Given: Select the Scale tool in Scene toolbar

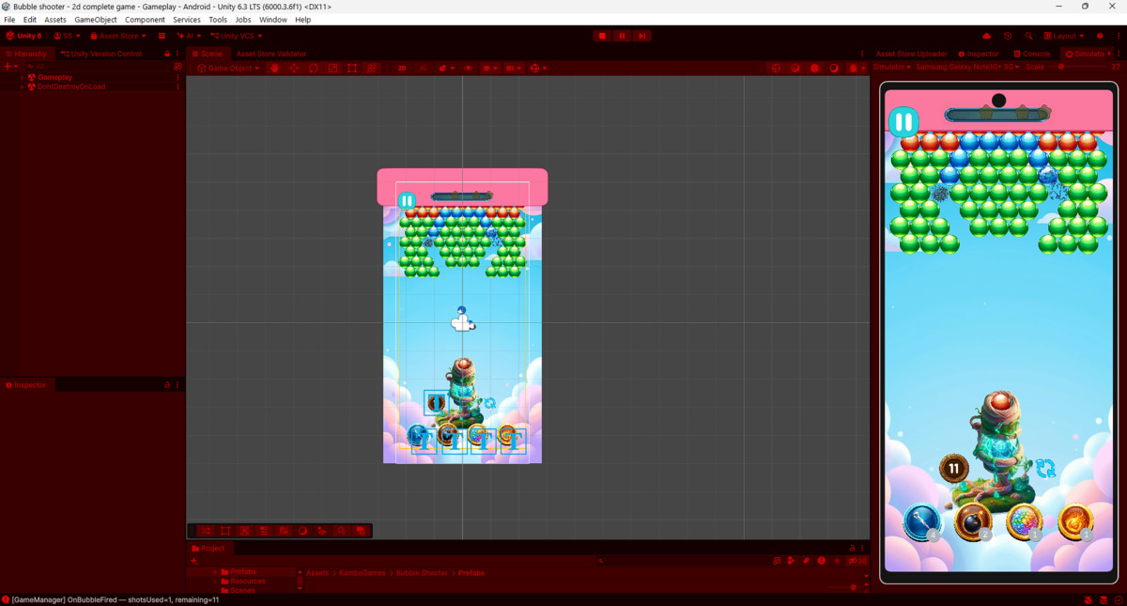Looking at the screenshot, I should coord(332,68).
